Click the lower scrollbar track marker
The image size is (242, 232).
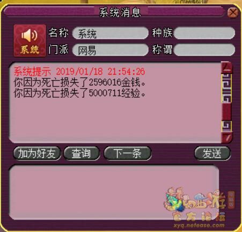pos(227,126)
